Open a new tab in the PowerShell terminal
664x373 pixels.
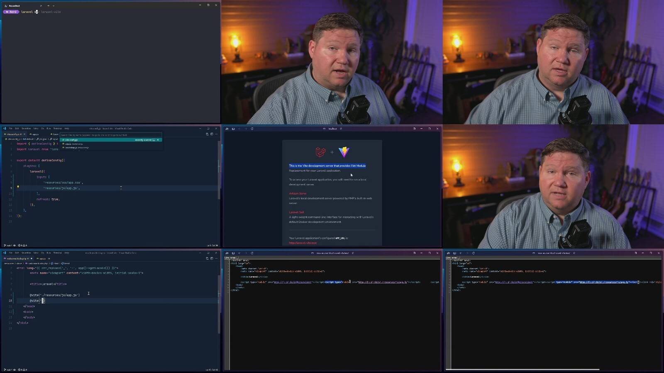48,5
